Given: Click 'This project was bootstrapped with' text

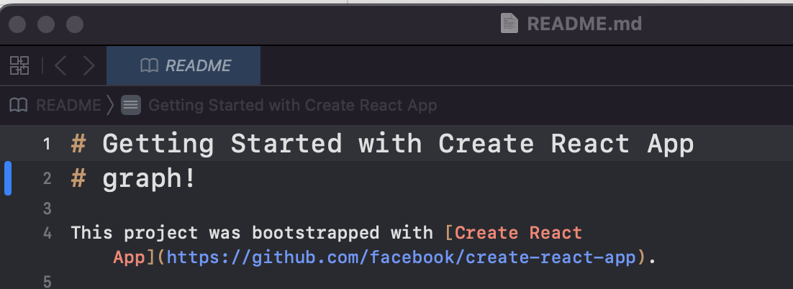Looking at the screenshot, I should point(252,233).
